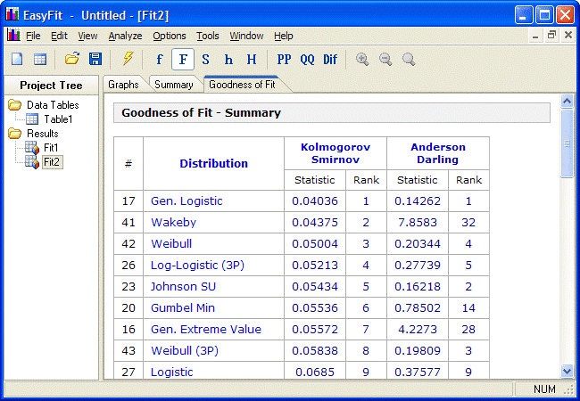
Task: Switch to the Graphs tab
Action: point(123,85)
